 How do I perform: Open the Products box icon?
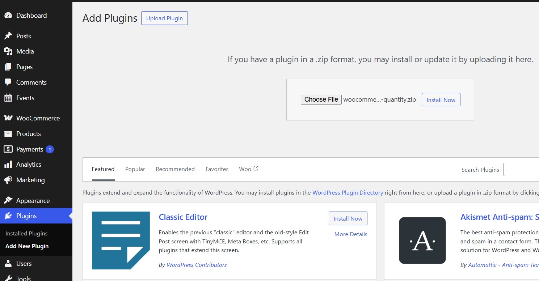click(8, 134)
